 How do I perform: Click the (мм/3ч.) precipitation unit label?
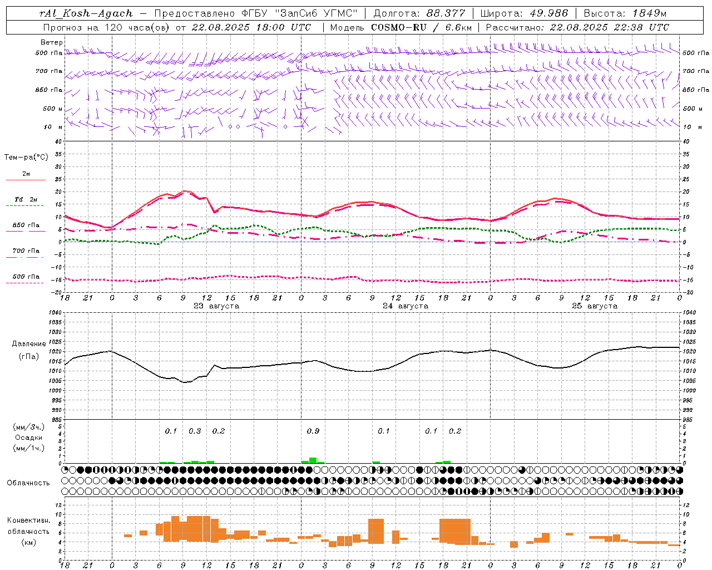pos(29,427)
